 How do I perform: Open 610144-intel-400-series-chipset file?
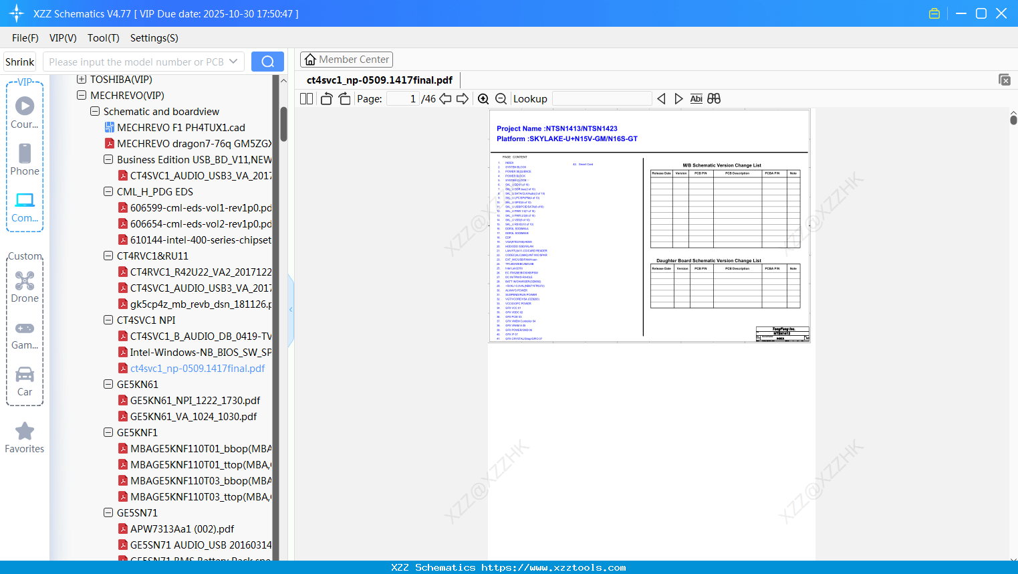(201, 240)
